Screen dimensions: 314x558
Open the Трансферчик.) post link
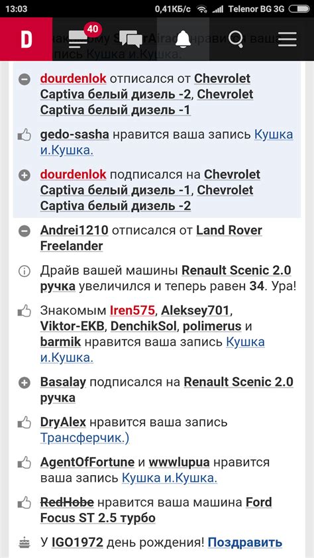(85, 438)
